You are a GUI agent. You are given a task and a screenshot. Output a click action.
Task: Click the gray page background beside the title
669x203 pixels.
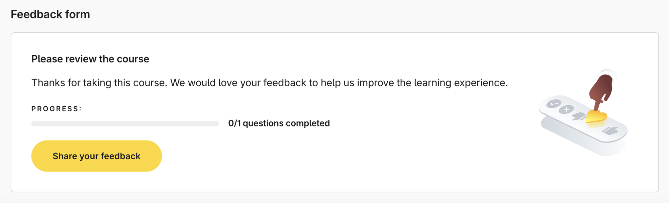334,14
